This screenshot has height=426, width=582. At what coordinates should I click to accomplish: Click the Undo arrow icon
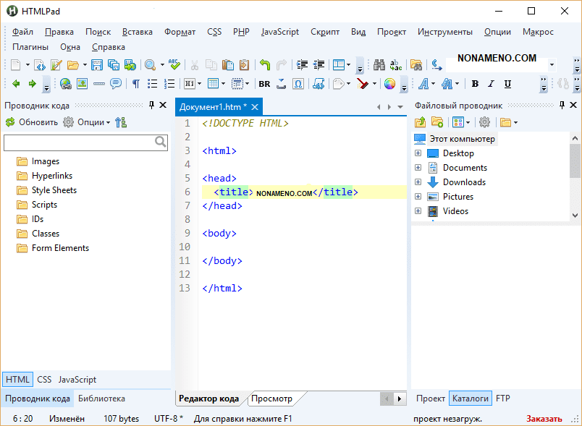[x=265, y=65]
